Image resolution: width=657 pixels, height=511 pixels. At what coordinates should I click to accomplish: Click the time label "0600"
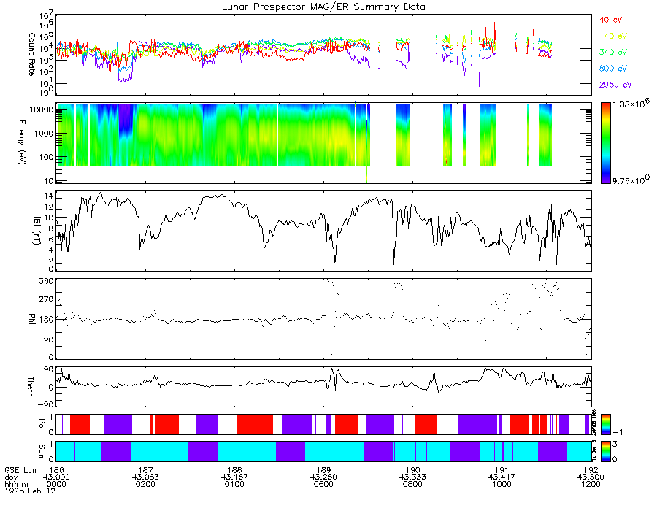(323, 484)
